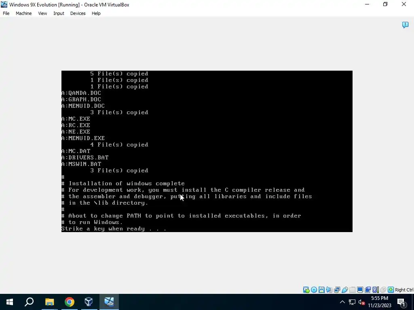Open the File menu
This screenshot has height=310, width=414.
6,13
